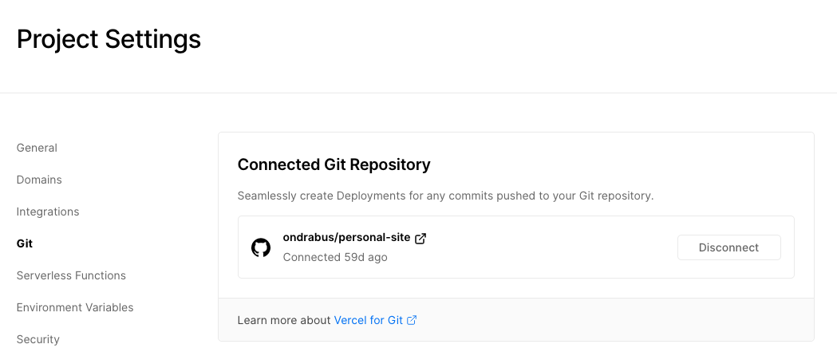Screen dimensions: 837x360
Task: Follow the Vercel for Git link
Action: pos(369,320)
